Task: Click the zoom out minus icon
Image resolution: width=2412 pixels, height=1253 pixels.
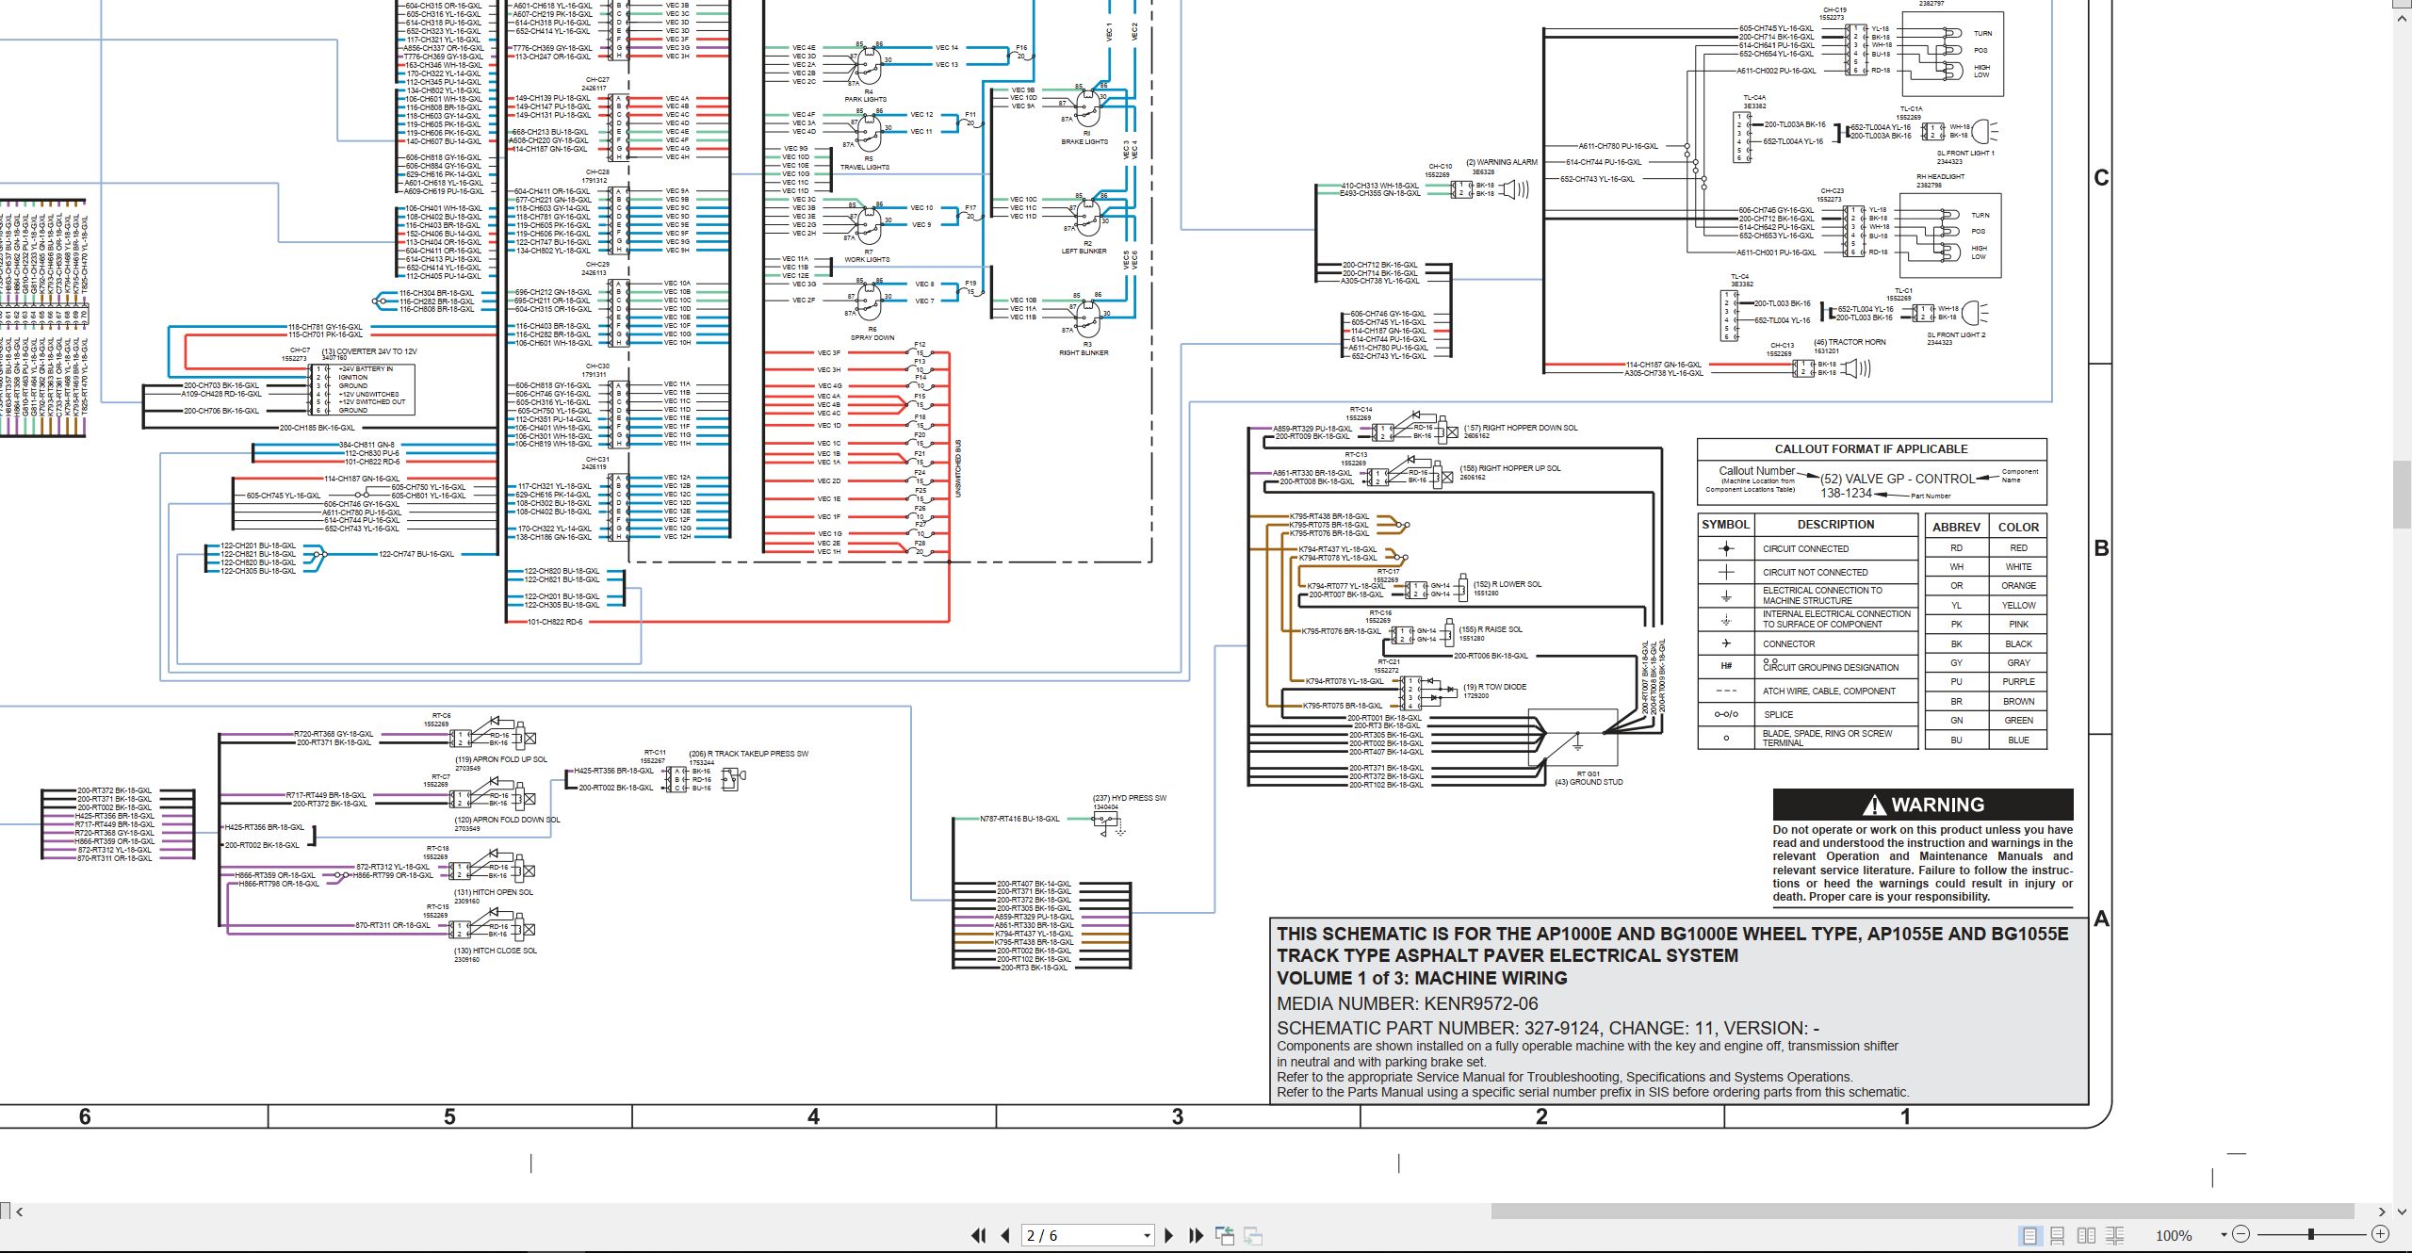Action: tap(2241, 1234)
